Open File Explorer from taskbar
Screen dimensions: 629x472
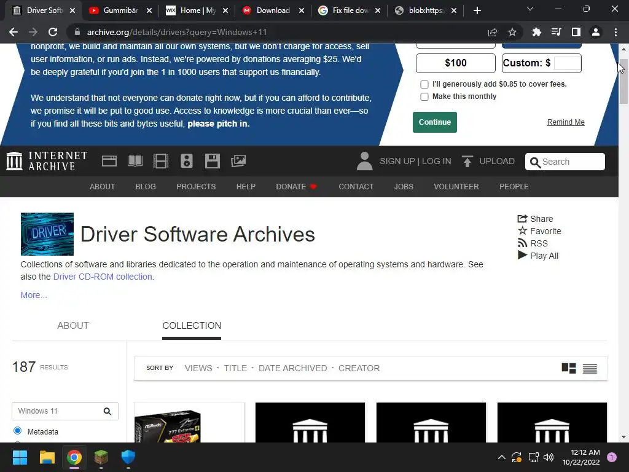tap(47, 457)
